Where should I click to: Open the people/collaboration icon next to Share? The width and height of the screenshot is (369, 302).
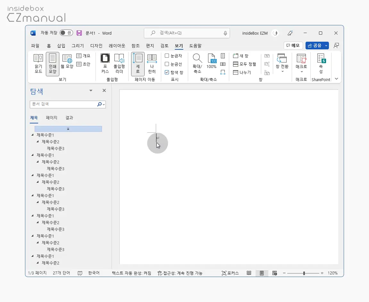click(336, 46)
